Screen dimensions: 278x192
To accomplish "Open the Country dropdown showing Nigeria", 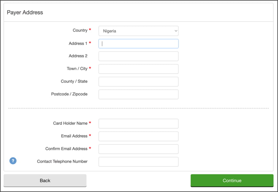I will [x=138, y=31].
